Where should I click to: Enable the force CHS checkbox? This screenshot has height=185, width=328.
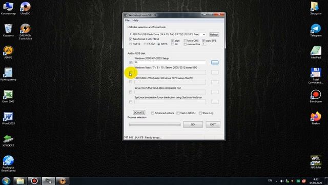tap(185, 41)
